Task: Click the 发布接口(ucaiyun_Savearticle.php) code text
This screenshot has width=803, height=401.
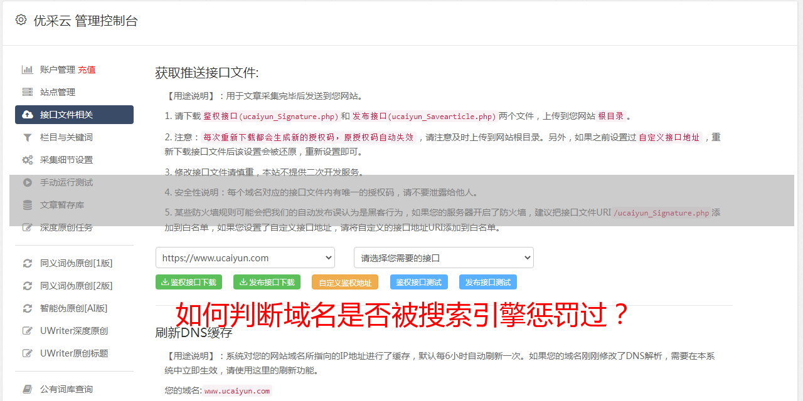Action: tap(424, 116)
